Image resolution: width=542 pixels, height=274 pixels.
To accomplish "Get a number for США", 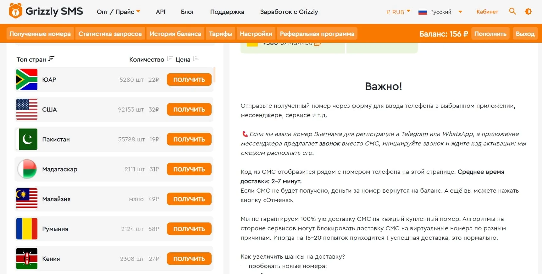I will point(189,109).
